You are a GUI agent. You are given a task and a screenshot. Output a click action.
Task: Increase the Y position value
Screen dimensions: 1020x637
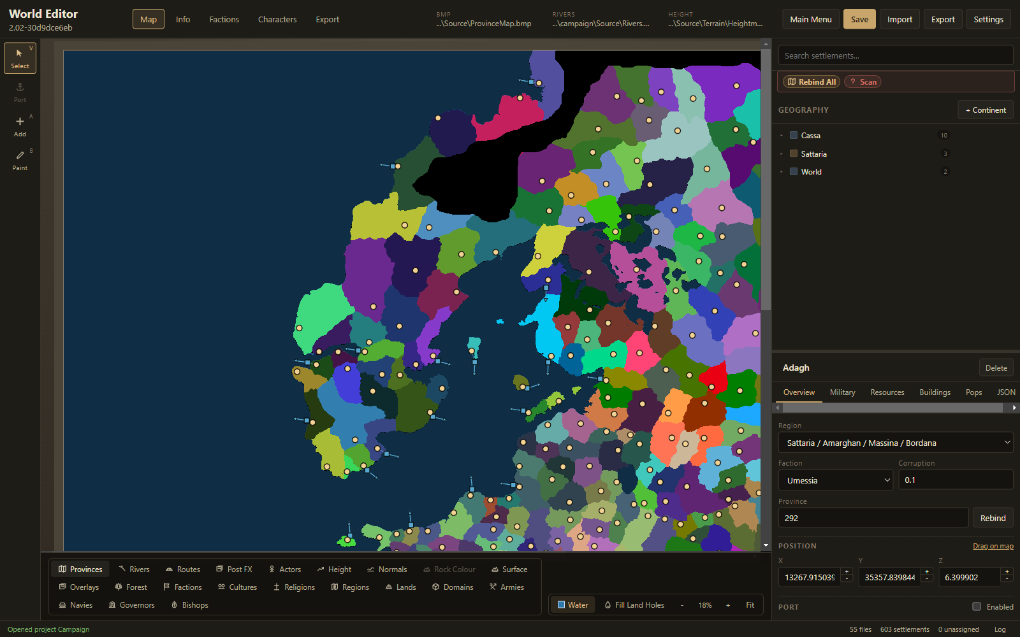(x=927, y=572)
